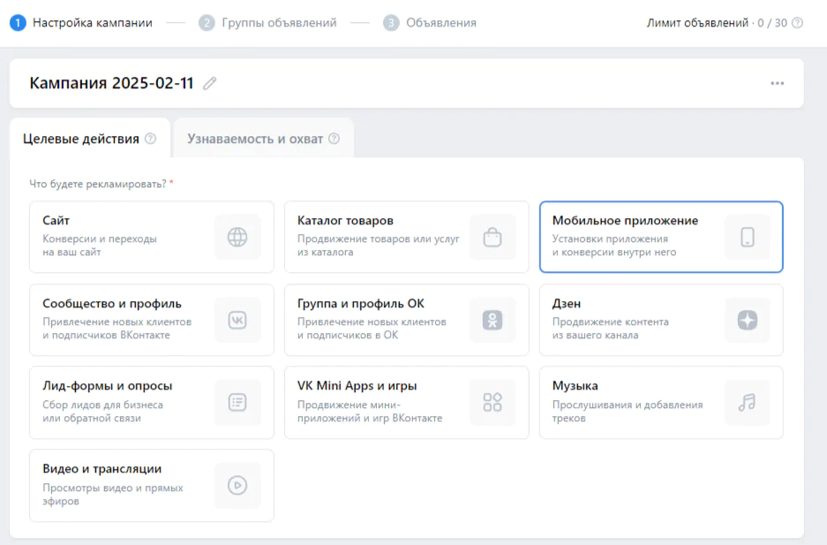The width and height of the screenshot is (827, 545).
Task: Choose VK Mini Apps и игры option
Action: click(407, 403)
